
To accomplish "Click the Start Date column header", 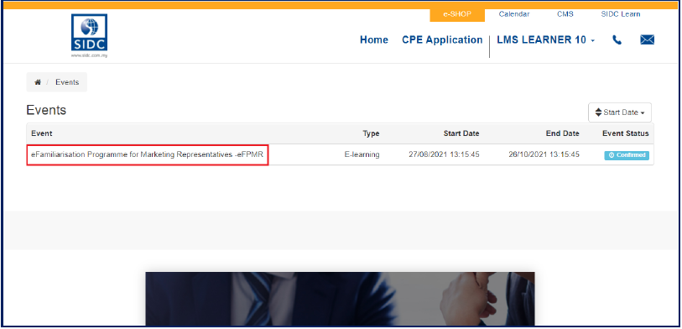I will click(461, 133).
